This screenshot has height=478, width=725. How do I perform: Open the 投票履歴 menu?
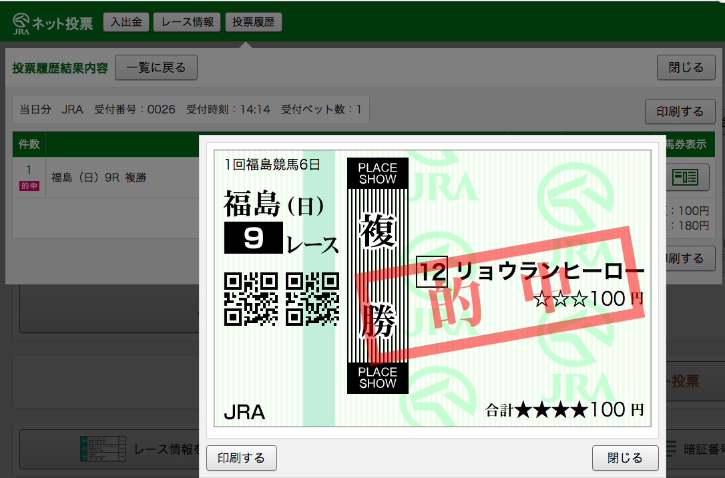(x=254, y=22)
